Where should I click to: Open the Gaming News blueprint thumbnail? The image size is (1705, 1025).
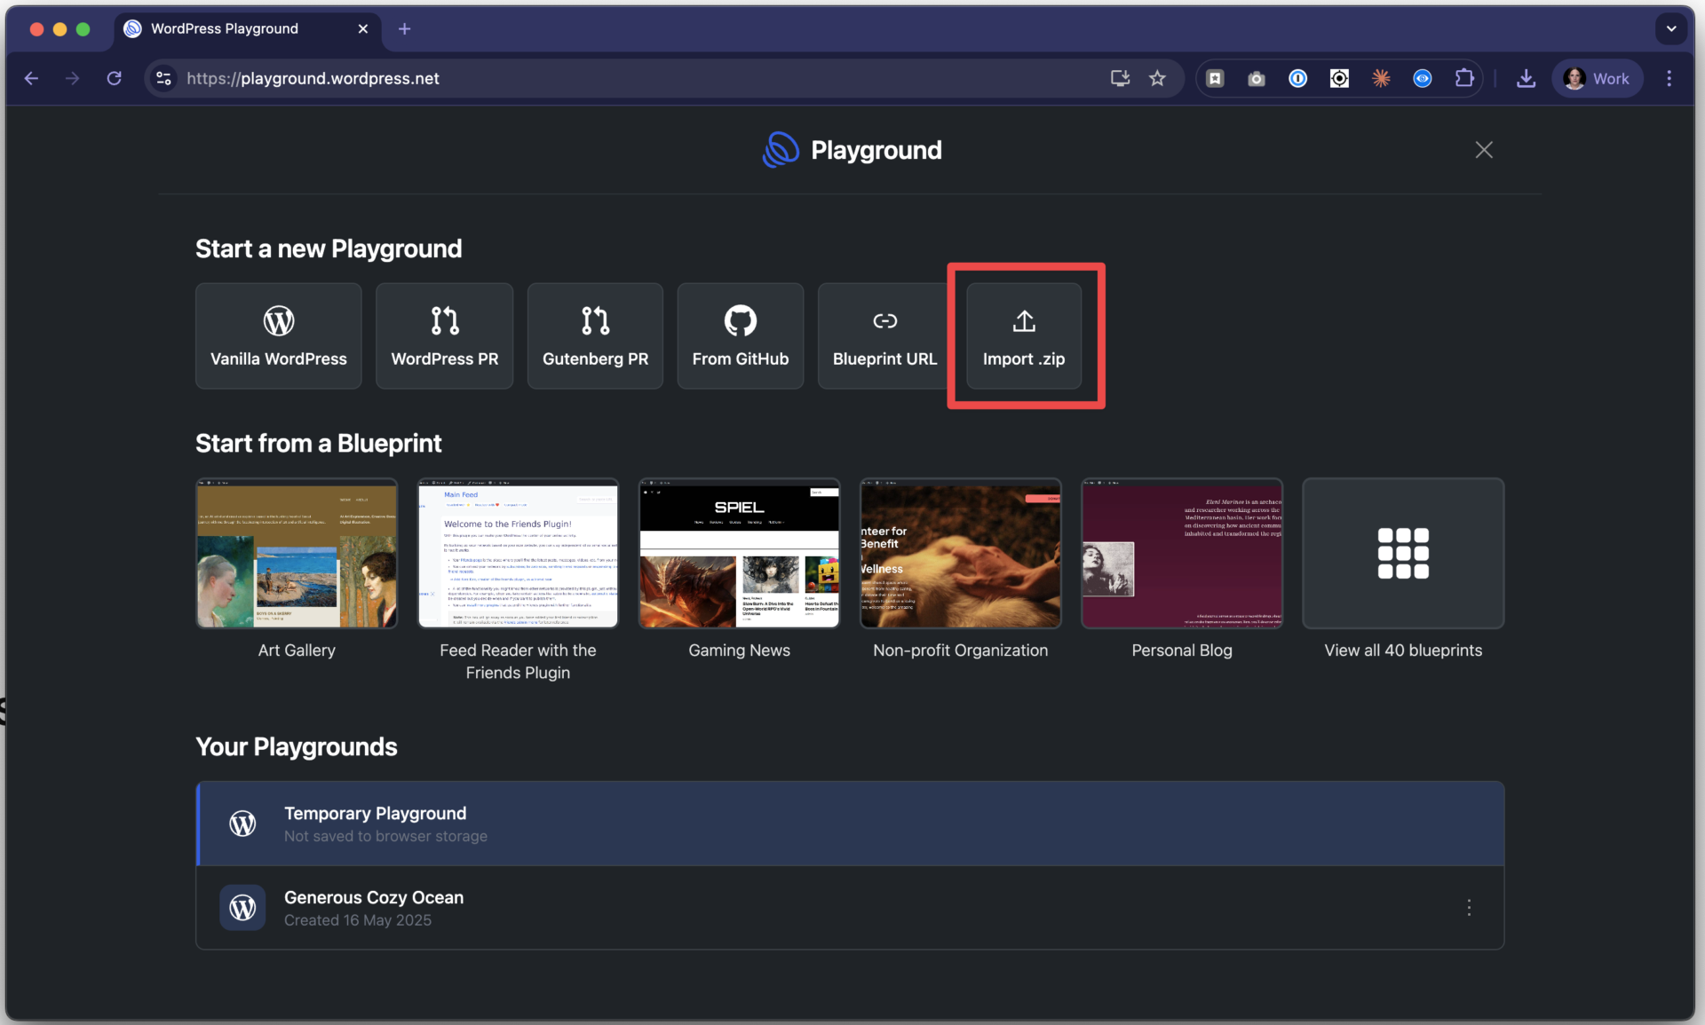738,553
